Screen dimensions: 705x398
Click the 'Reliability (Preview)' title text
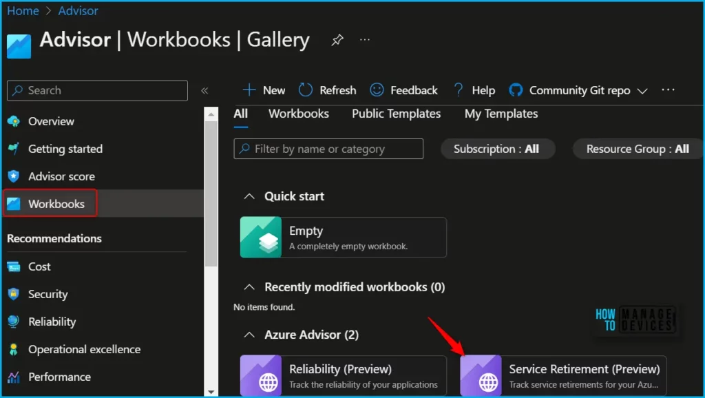(x=340, y=369)
